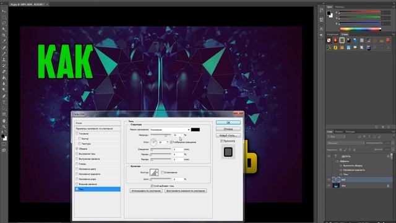Select the Crop tool
The width and height of the screenshot is (396, 223).
tap(4, 35)
